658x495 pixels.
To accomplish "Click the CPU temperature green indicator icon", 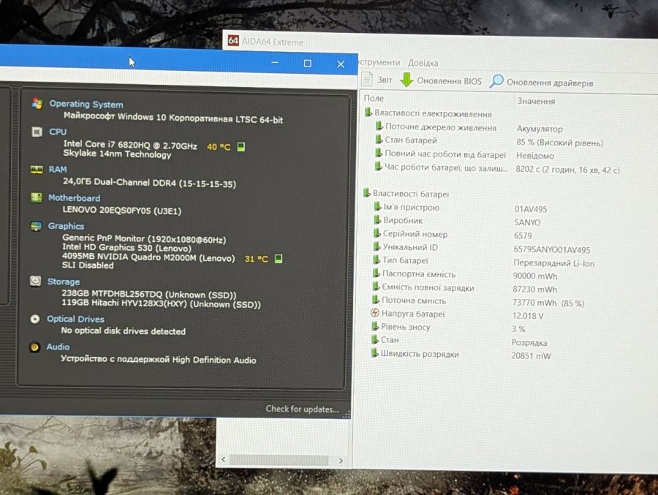I will click(x=241, y=146).
